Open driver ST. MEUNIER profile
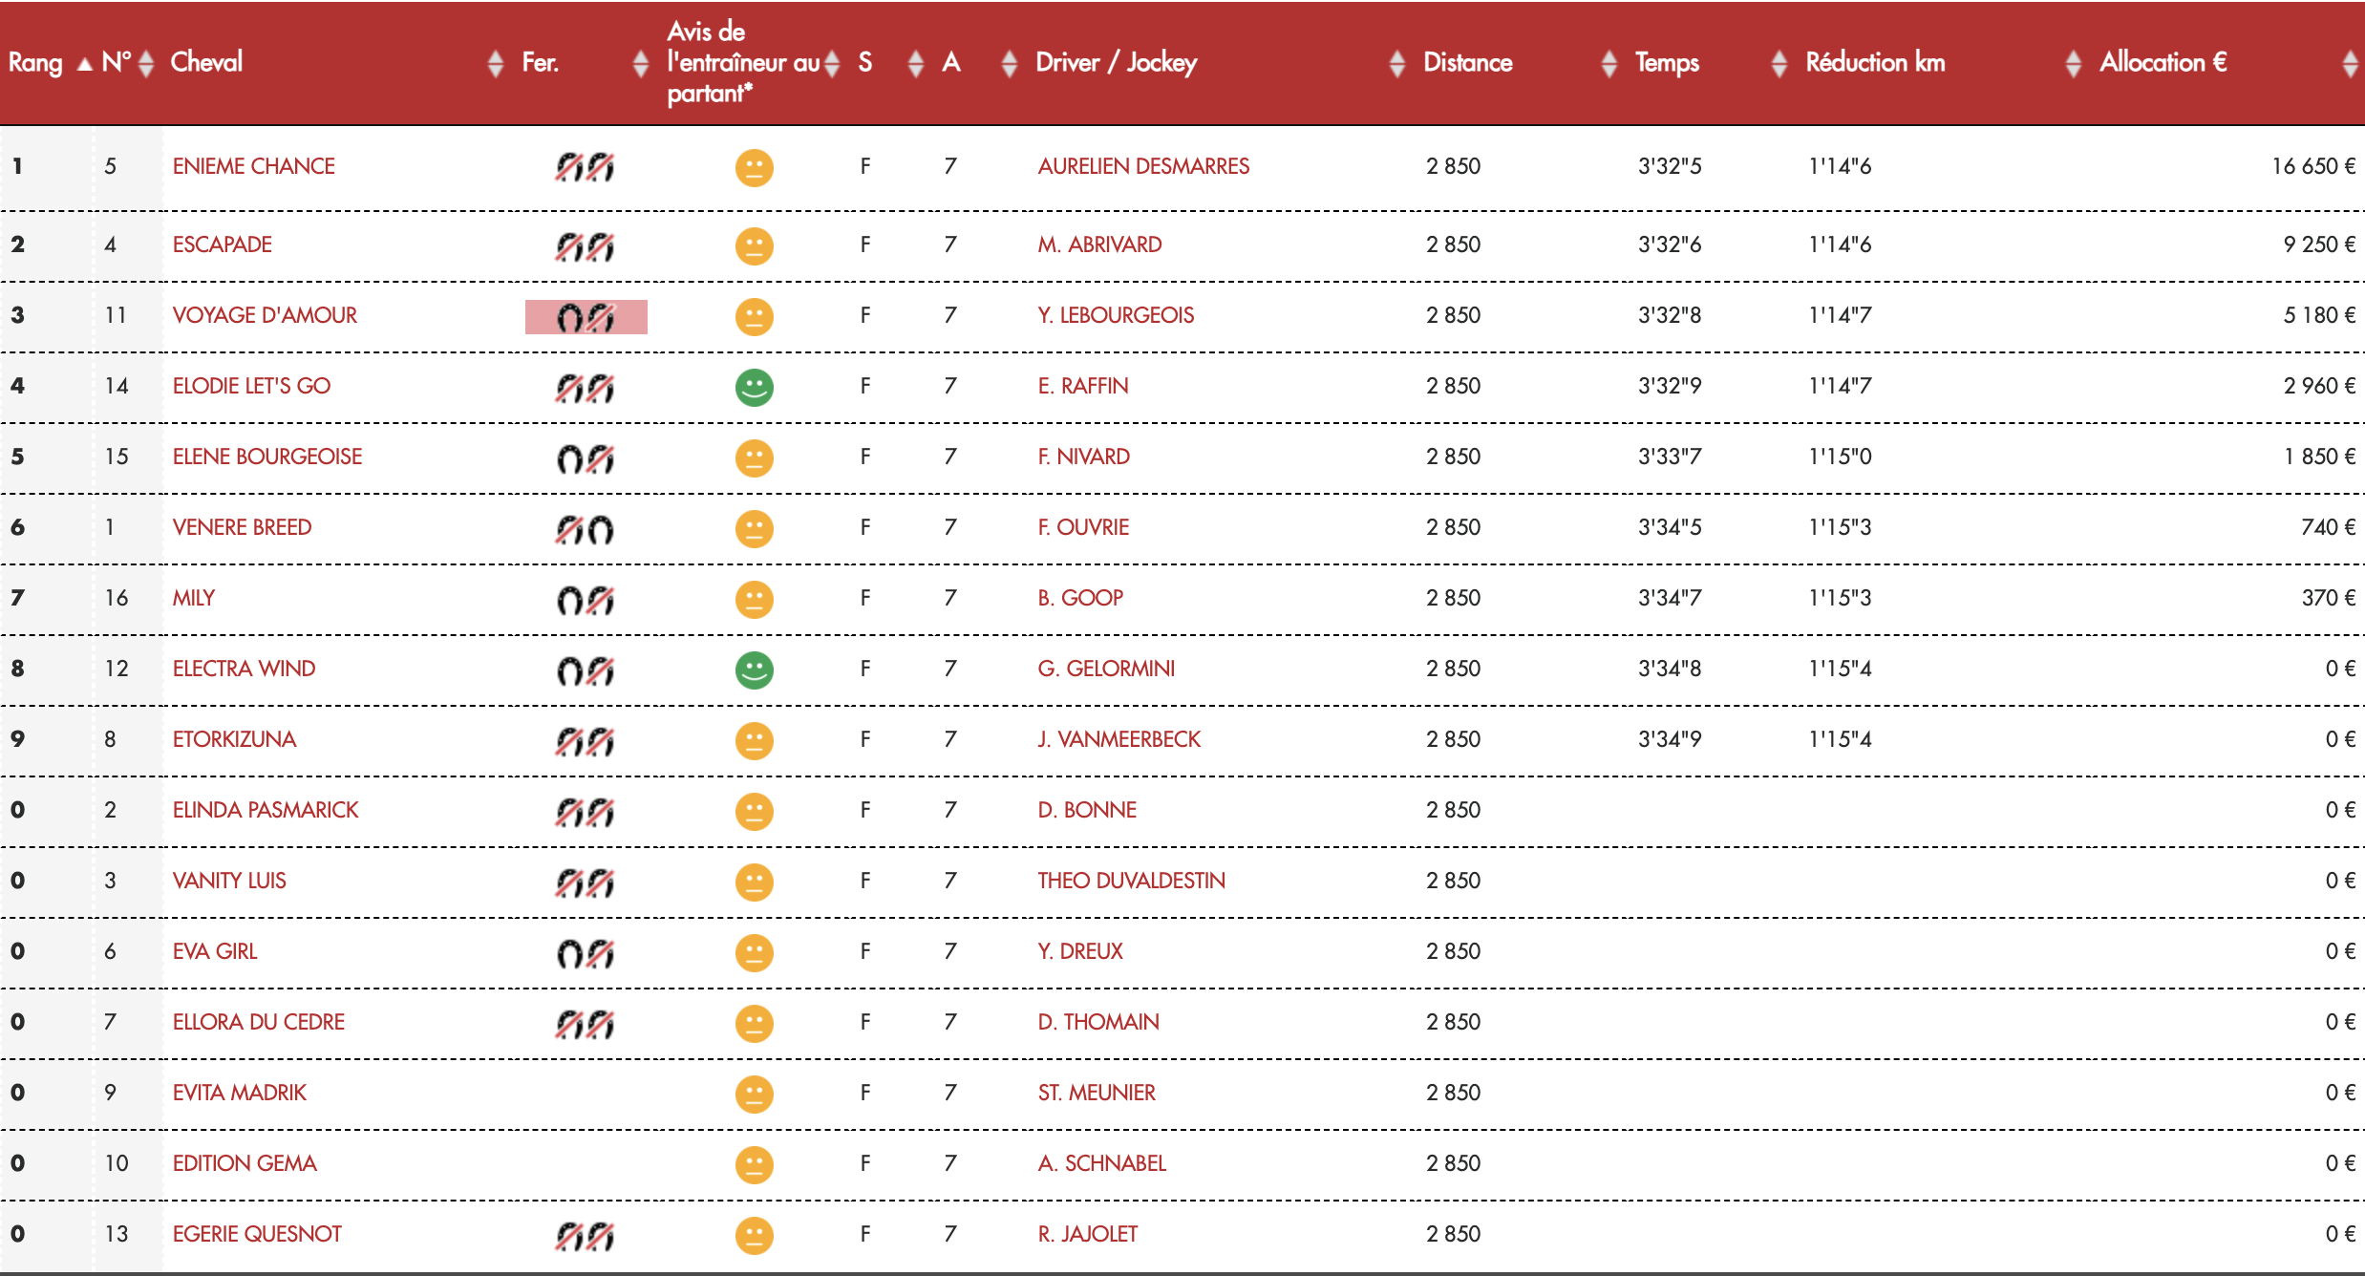 pyautogui.click(x=1097, y=1093)
